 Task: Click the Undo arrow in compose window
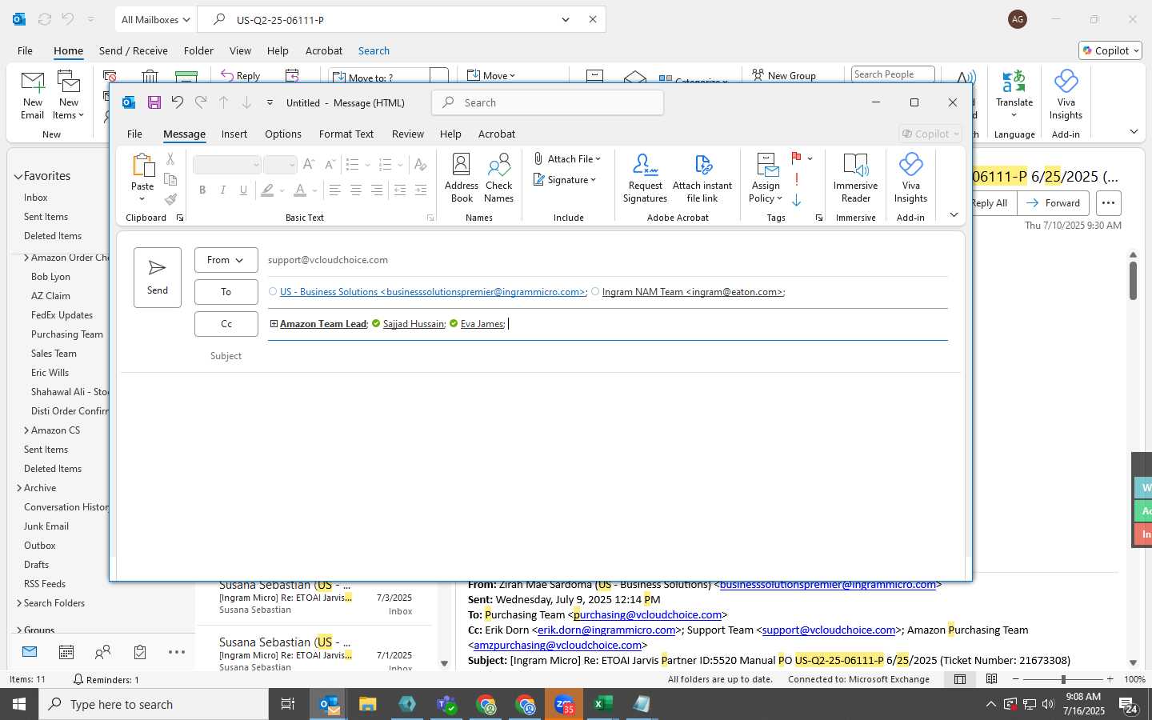[x=178, y=102]
